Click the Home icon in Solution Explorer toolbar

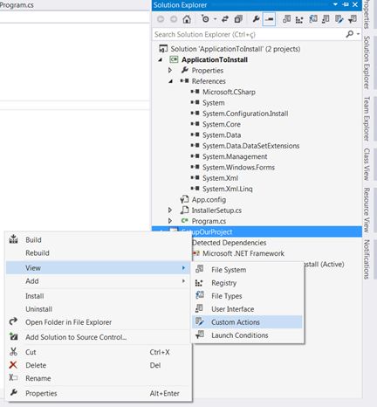pos(187,19)
